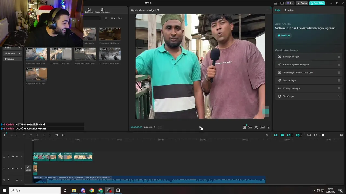346x194 pixels.
Task: Click the Oran aspect ratio button
Action: point(262,127)
